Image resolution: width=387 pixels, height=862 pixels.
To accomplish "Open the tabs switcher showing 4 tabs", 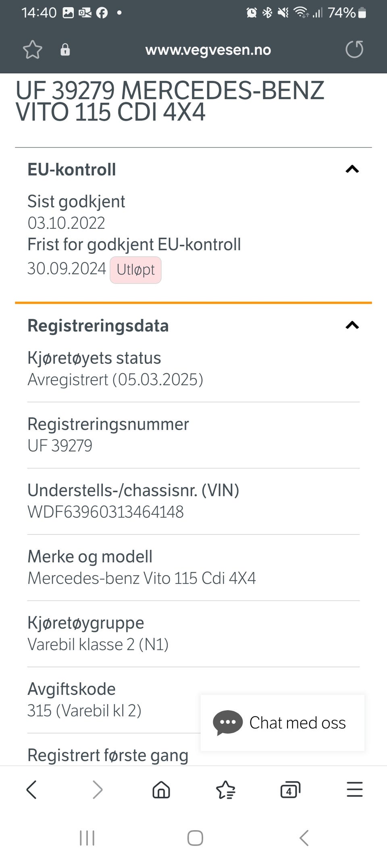I will [x=290, y=789].
